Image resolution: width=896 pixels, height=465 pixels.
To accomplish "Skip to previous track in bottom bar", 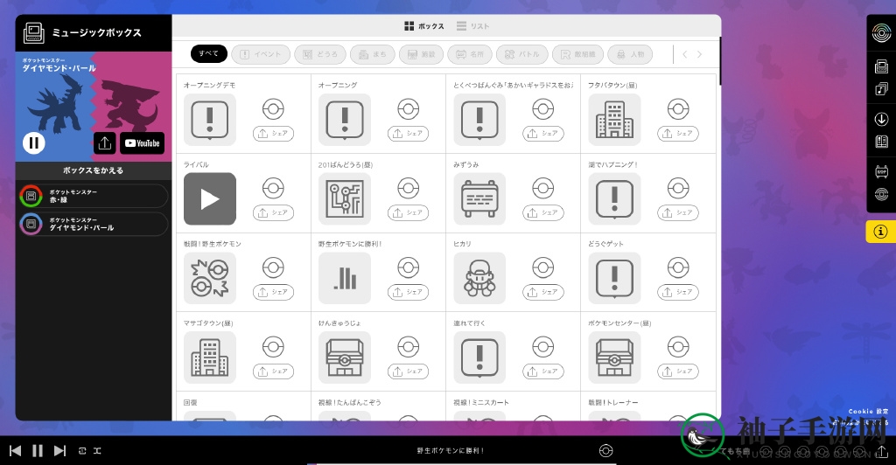I will [16, 451].
